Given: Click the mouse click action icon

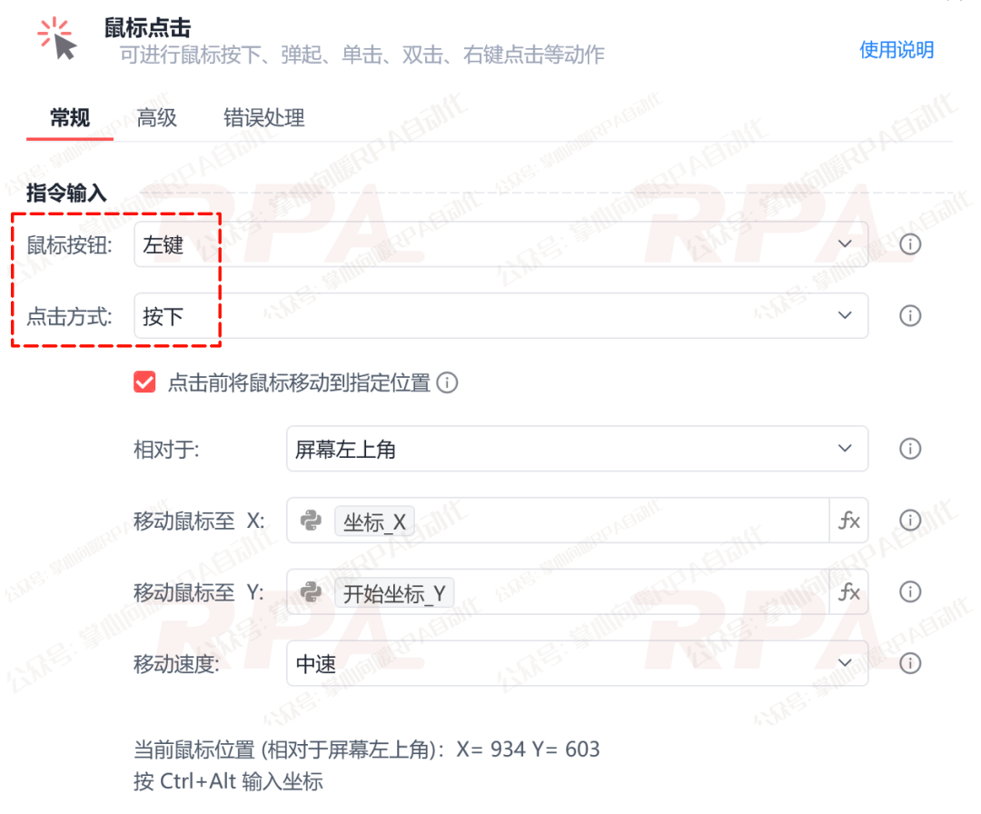Looking at the screenshot, I should (x=56, y=38).
